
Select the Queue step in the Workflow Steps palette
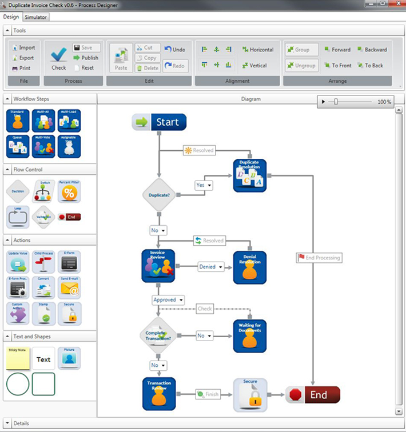tap(18, 146)
